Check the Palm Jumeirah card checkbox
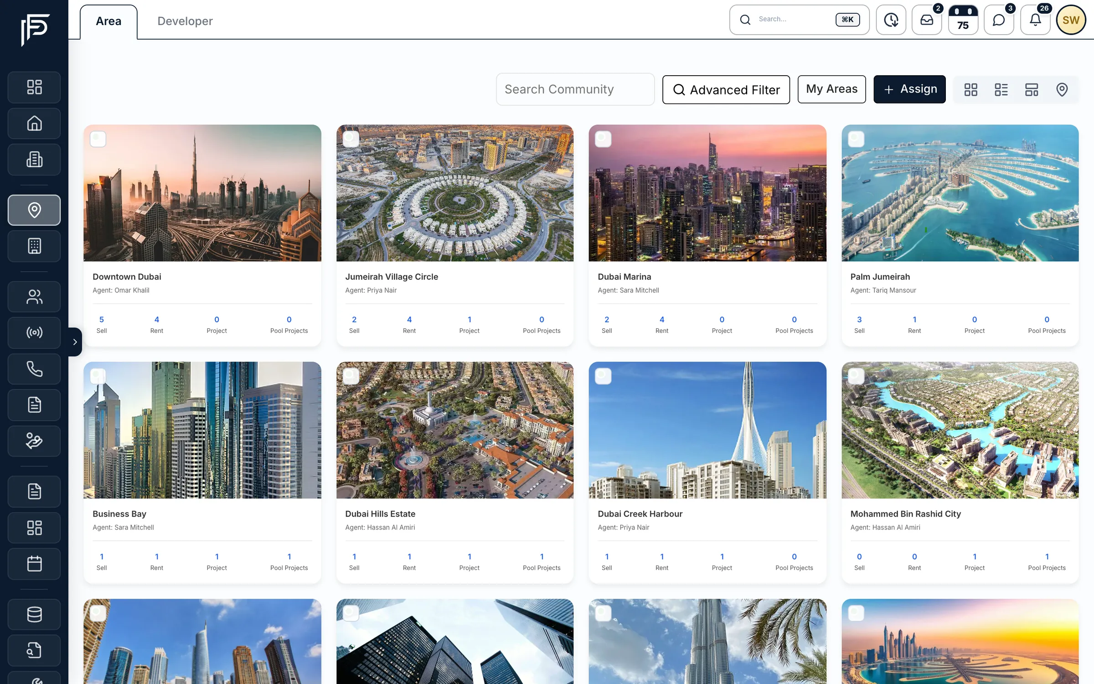Screen dimensions: 1094x684 pyautogui.click(x=856, y=139)
